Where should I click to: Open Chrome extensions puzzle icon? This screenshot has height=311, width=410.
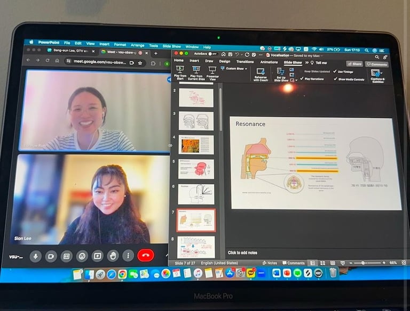(153, 63)
